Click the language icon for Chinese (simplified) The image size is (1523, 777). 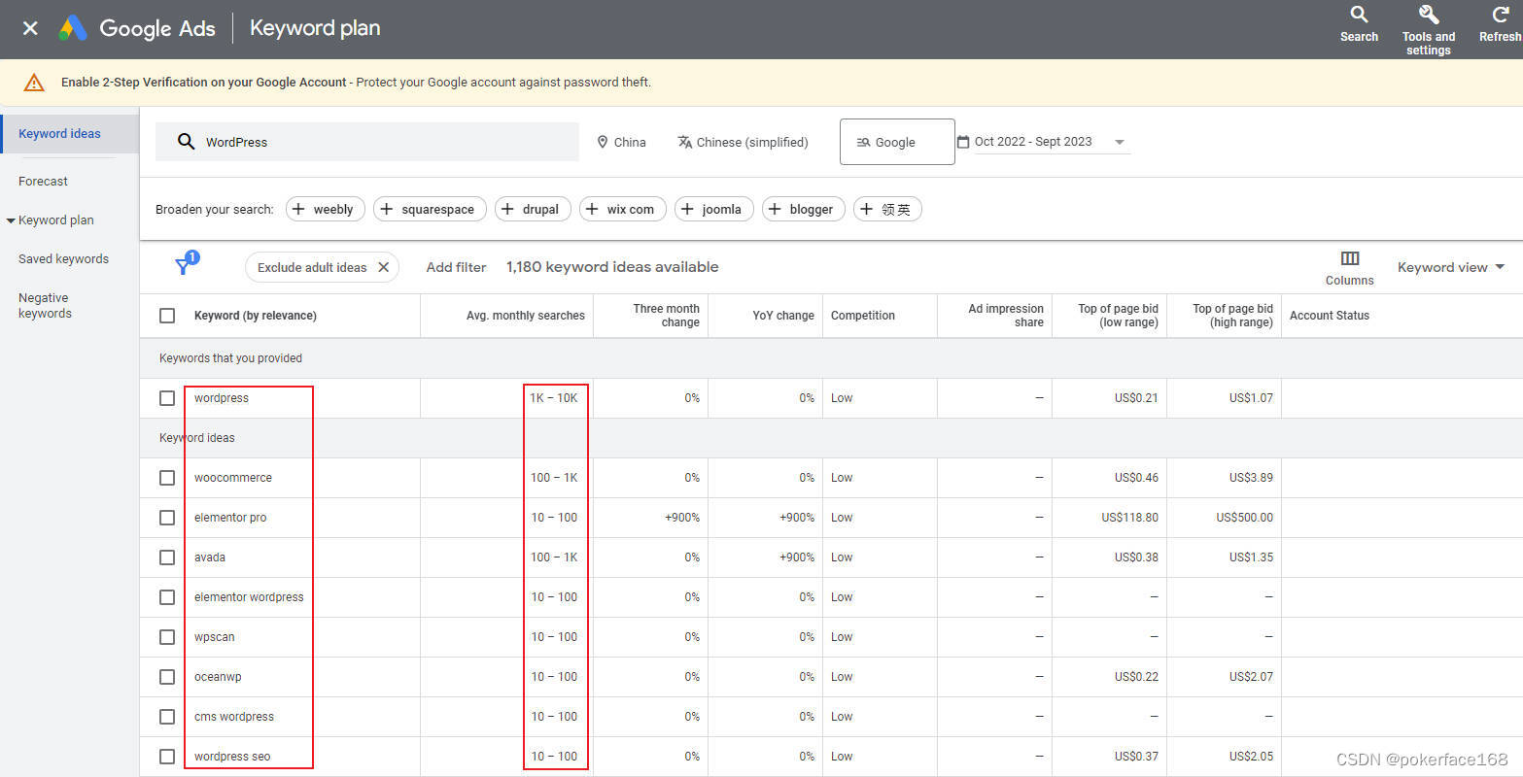(x=685, y=142)
